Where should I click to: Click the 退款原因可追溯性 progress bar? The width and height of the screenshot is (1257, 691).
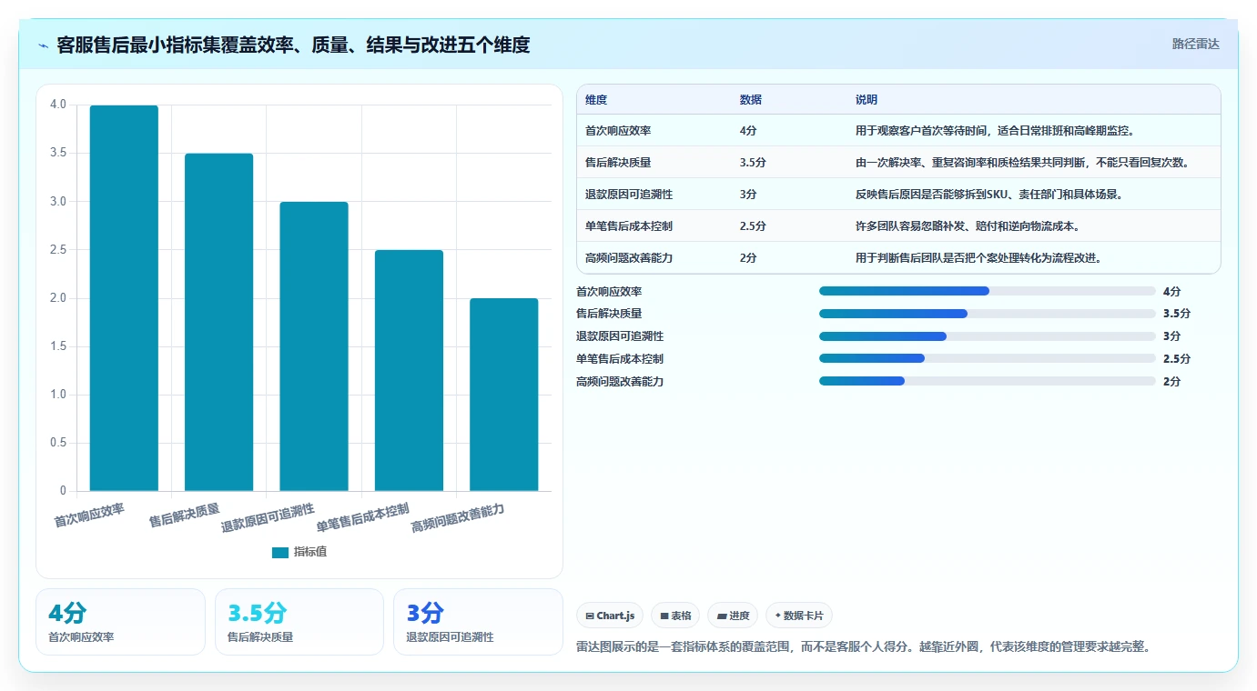(x=988, y=336)
